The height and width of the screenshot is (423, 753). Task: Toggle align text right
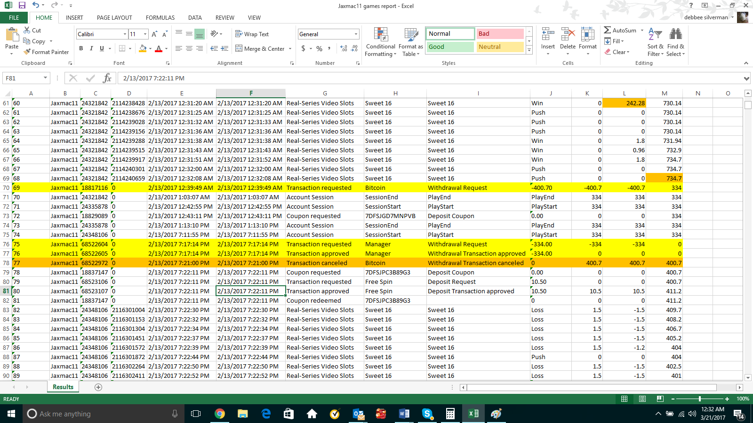tap(200, 48)
